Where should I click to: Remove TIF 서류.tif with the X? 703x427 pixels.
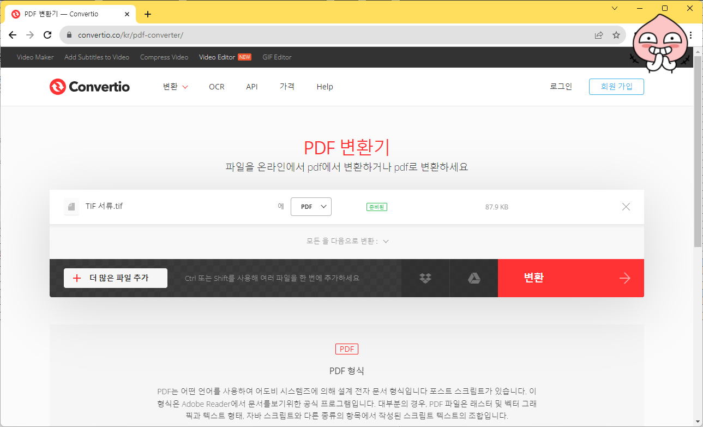(626, 206)
